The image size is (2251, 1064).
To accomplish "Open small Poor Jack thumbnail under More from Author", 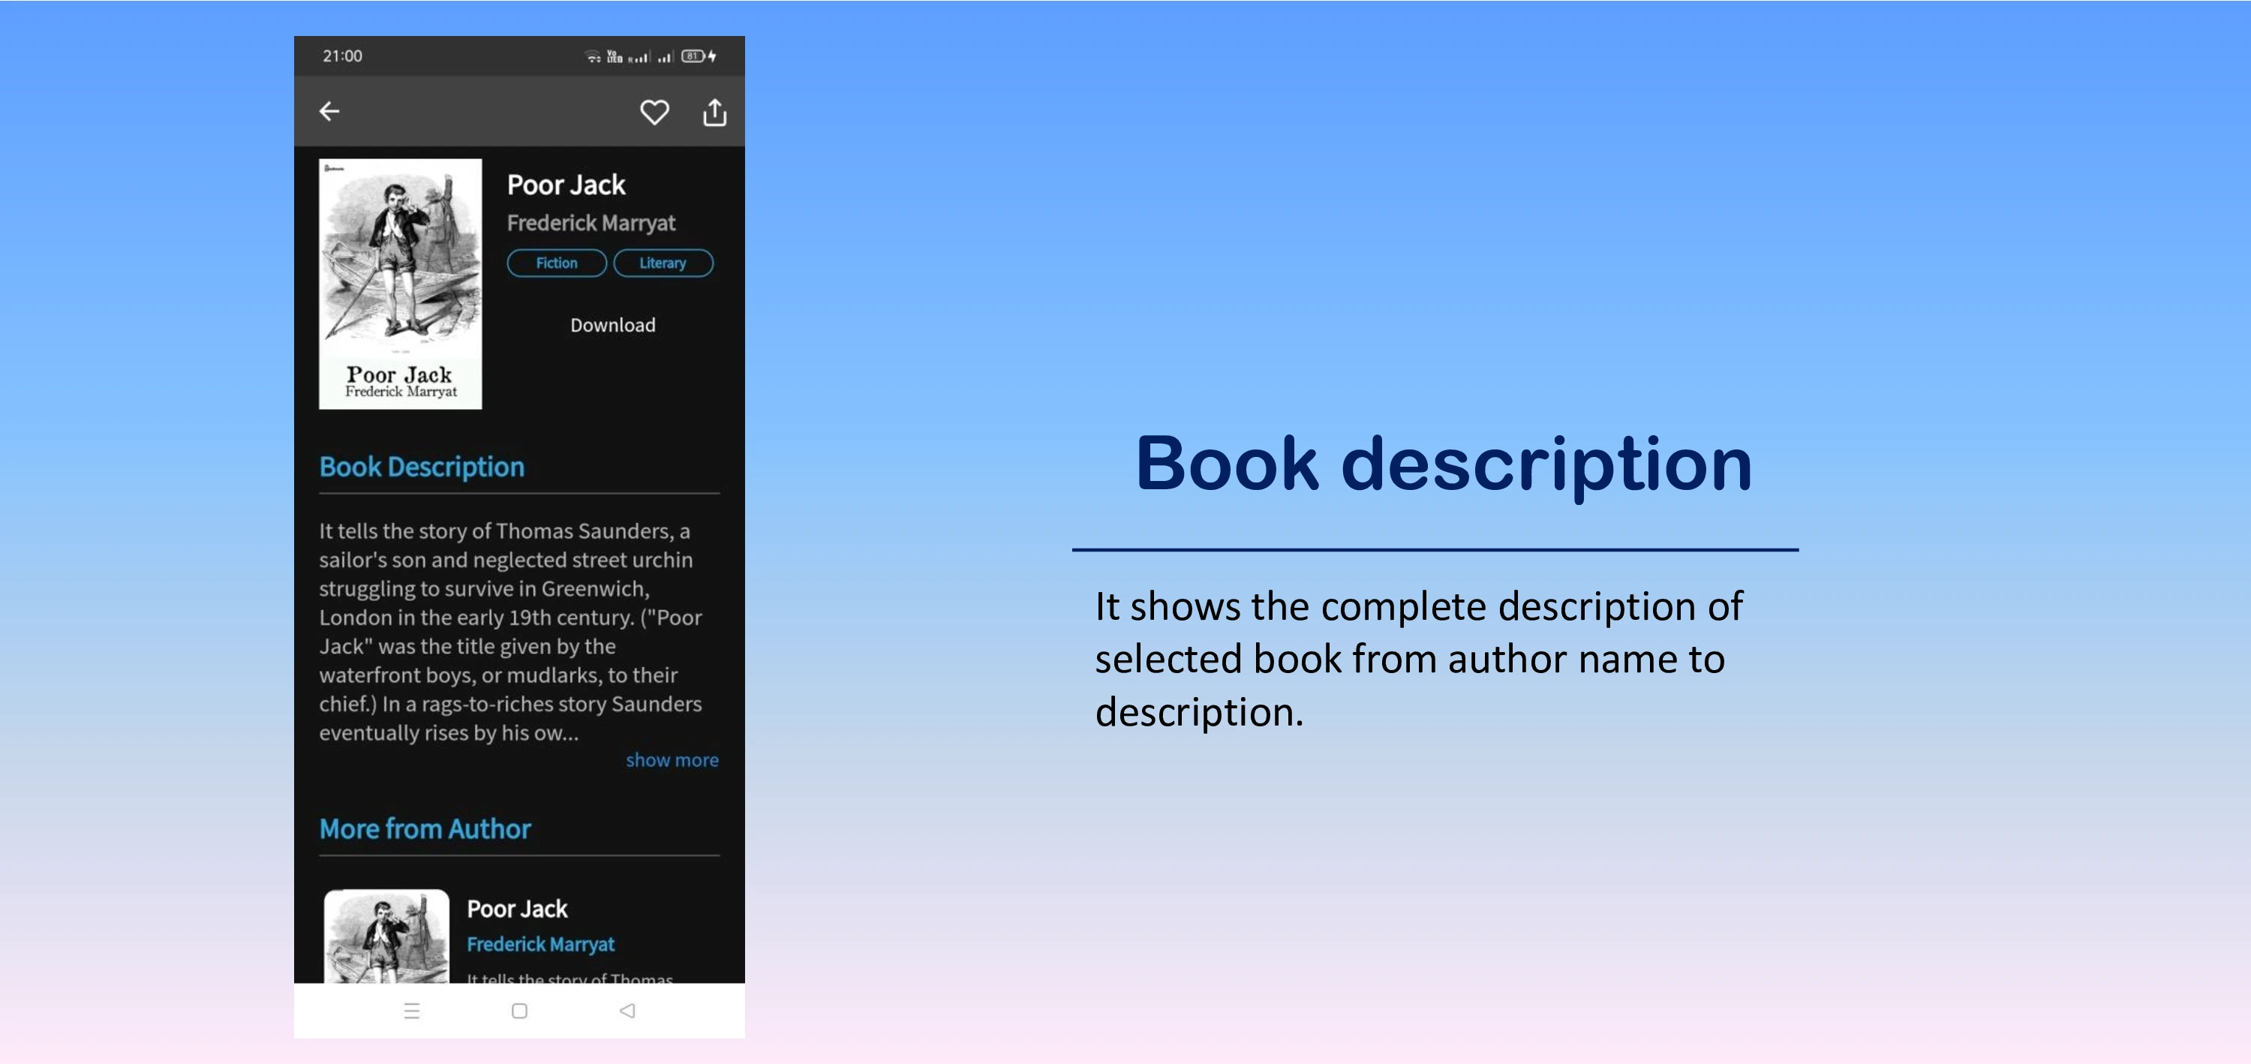I will coord(386,936).
